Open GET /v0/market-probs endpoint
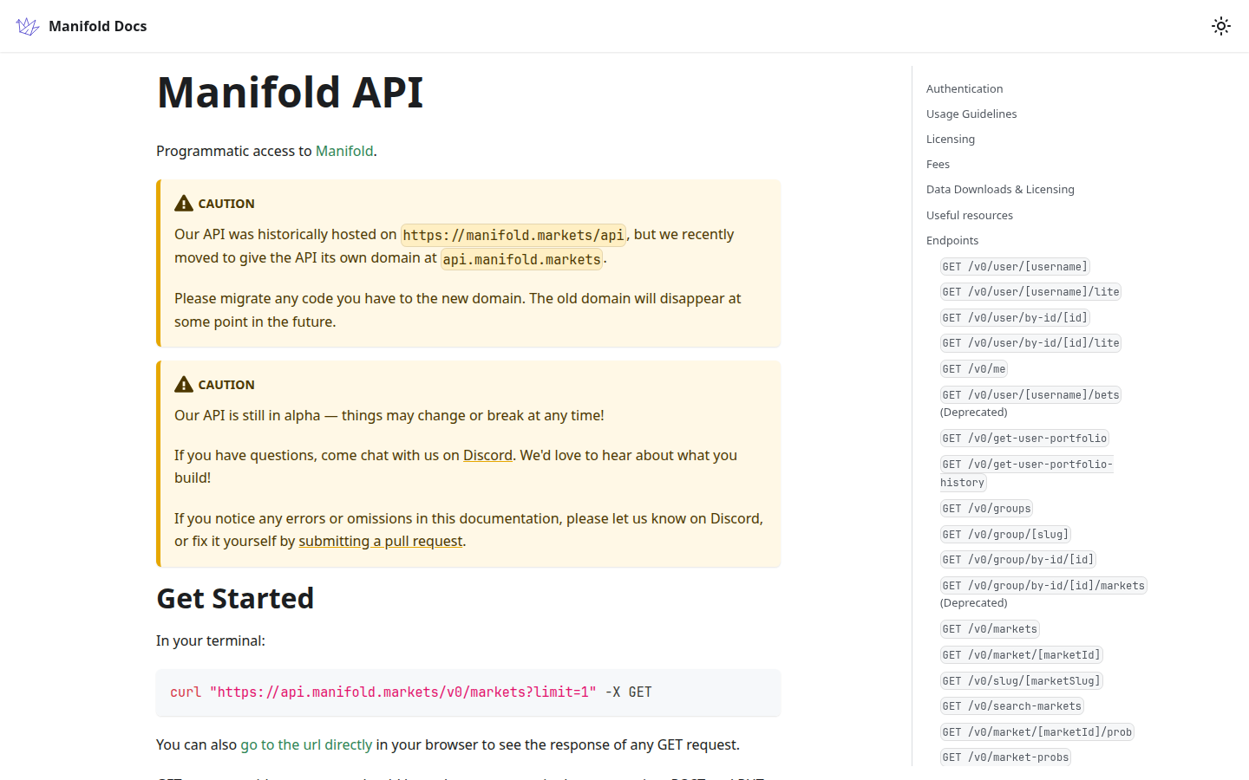 pyautogui.click(x=1005, y=757)
